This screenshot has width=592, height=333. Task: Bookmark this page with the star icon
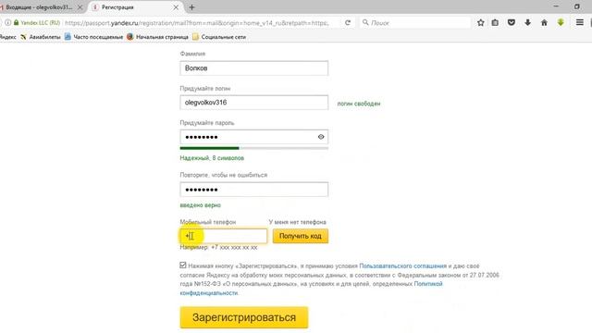481,22
